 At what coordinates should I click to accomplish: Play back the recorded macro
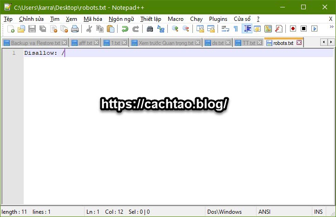[x=314, y=29]
